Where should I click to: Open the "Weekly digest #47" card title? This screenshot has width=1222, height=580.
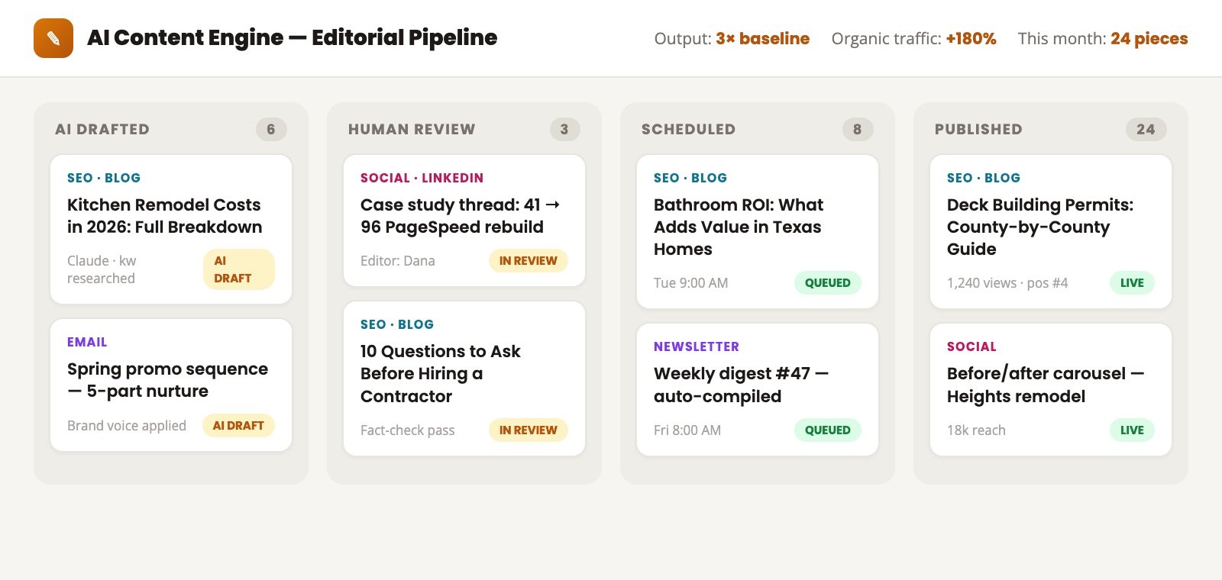pos(741,385)
